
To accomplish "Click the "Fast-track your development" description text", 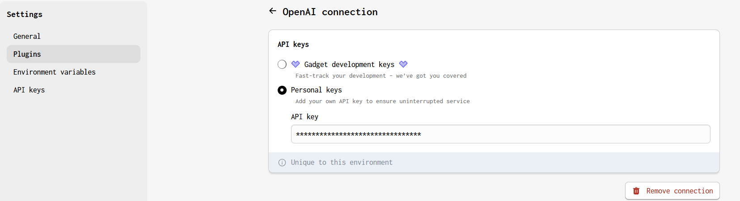I will (x=381, y=76).
